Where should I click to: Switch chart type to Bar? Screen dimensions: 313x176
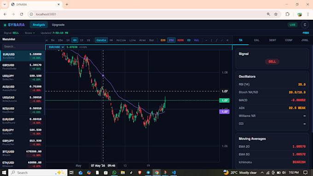[151, 40]
